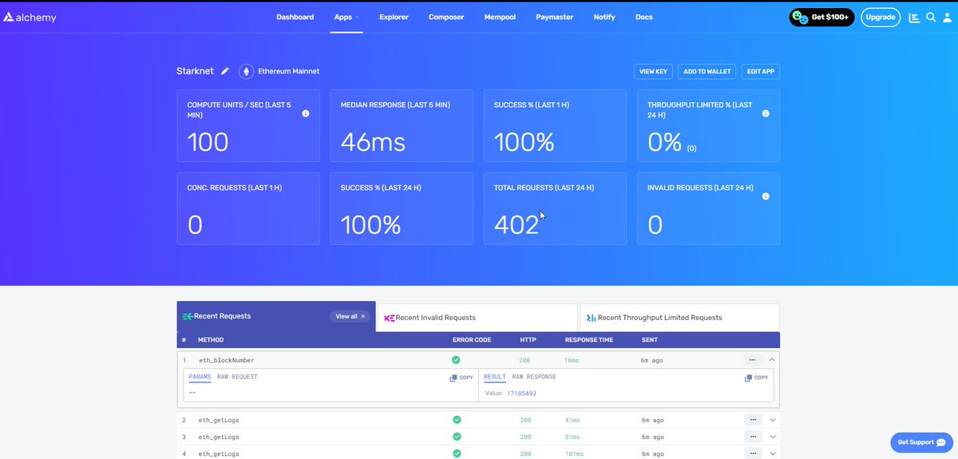Click success check icon in row 3
958x459 pixels.
(456, 437)
